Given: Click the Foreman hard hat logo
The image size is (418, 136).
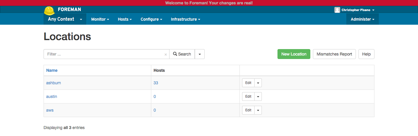Looking at the screenshot, I should (49, 11).
